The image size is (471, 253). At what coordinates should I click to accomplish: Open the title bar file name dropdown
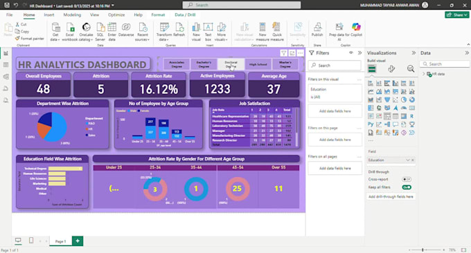[113, 6]
